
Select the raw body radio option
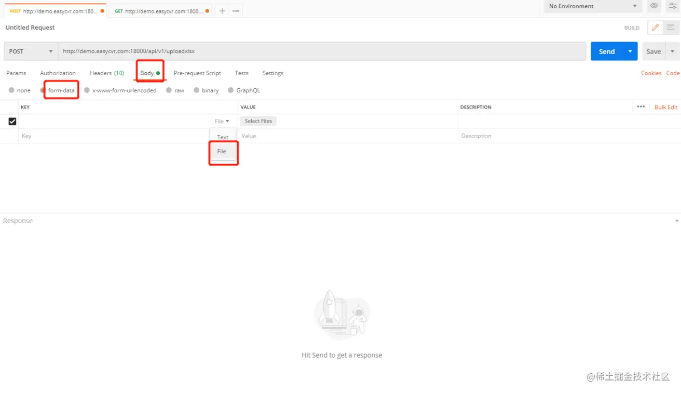click(x=169, y=90)
